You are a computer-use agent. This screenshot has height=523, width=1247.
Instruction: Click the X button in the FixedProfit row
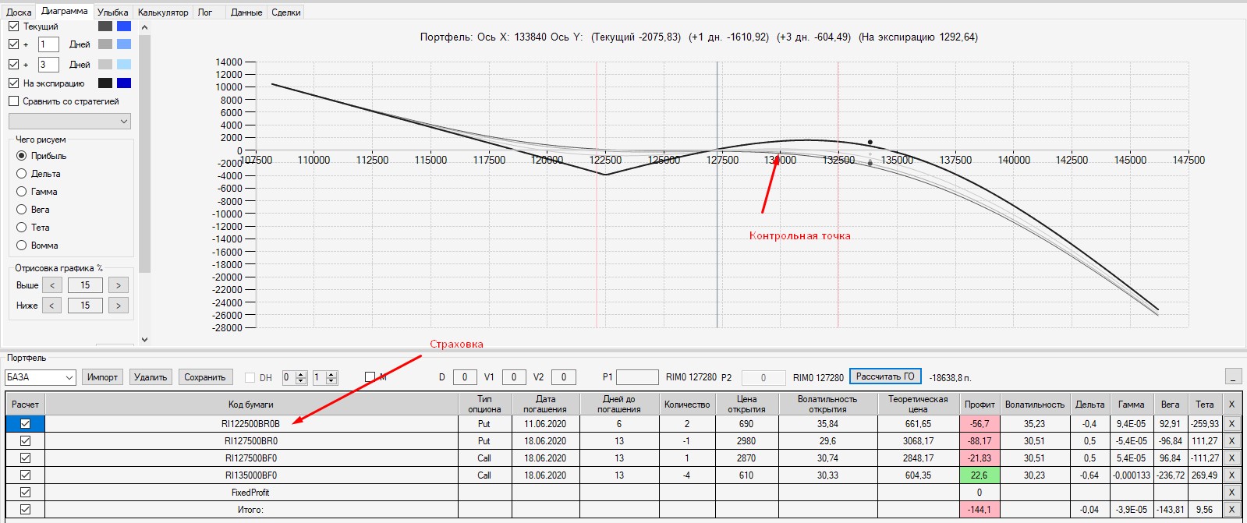click(x=1231, y=493)
